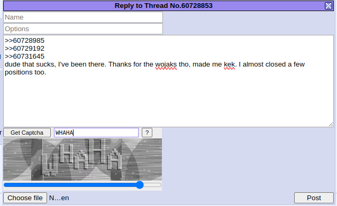Click the captcha help question mark button
337x206 pixels.
(147, 133)
